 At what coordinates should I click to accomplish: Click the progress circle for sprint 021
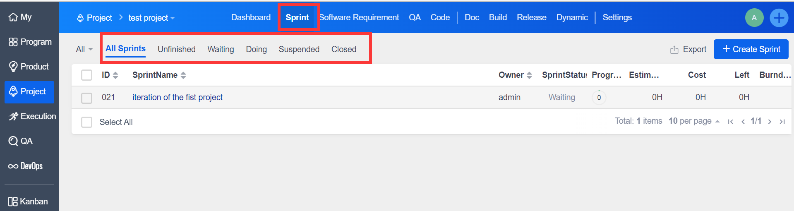(x=599, y=98)
